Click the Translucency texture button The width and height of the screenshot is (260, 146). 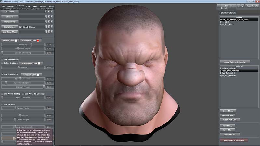point(10,22)
